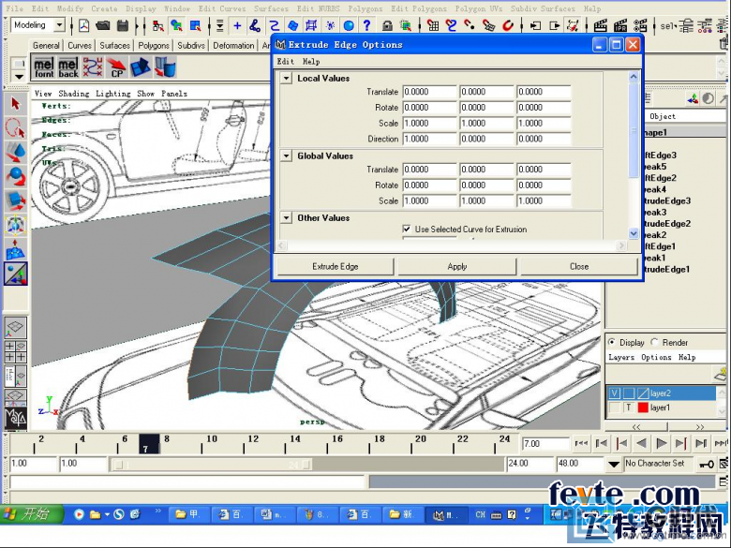Image resolution: width=731 pixels, height=548 pixels.
Task: Switch to the Polygons shelf tab
Action: 154,45
